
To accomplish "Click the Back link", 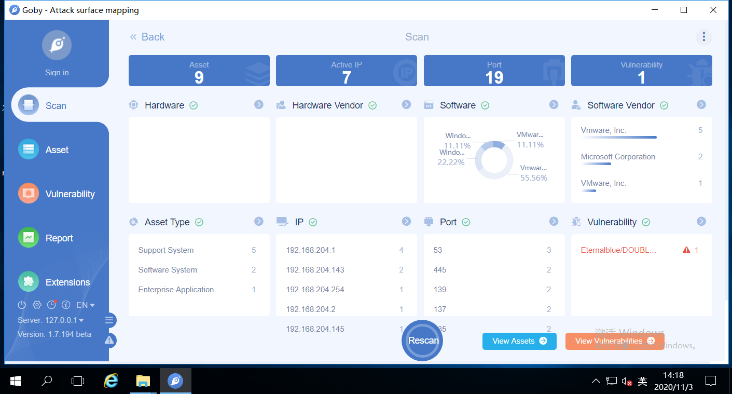I will point(147,37).
